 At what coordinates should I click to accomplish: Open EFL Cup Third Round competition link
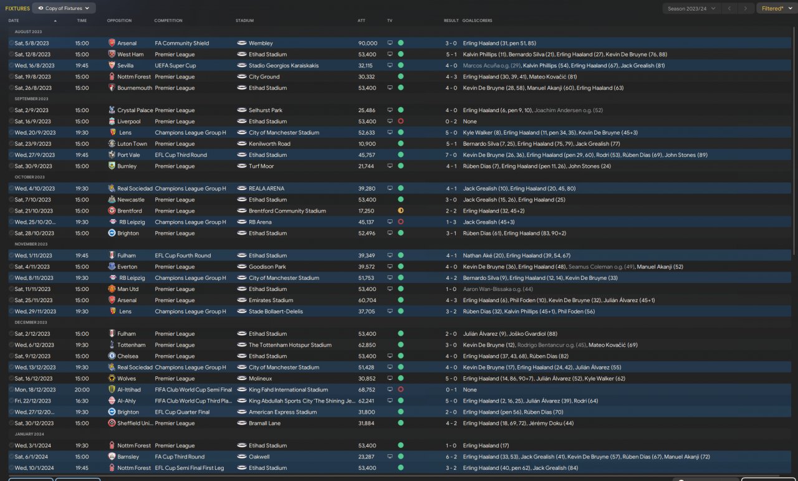point(181,155)
